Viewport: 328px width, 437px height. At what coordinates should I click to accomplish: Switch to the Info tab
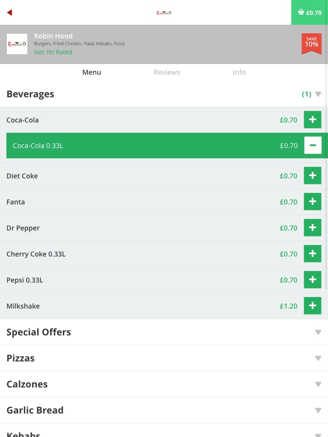pos(239,73)
